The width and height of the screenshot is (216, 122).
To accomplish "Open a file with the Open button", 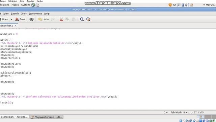I will pos(4,19).
